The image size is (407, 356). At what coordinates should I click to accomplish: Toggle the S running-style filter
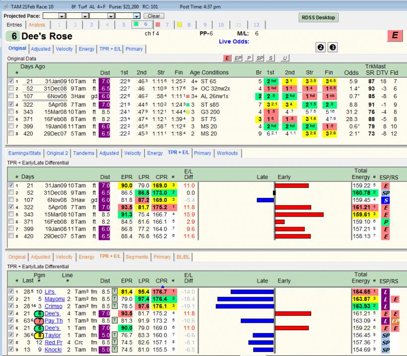coord(271,58)
